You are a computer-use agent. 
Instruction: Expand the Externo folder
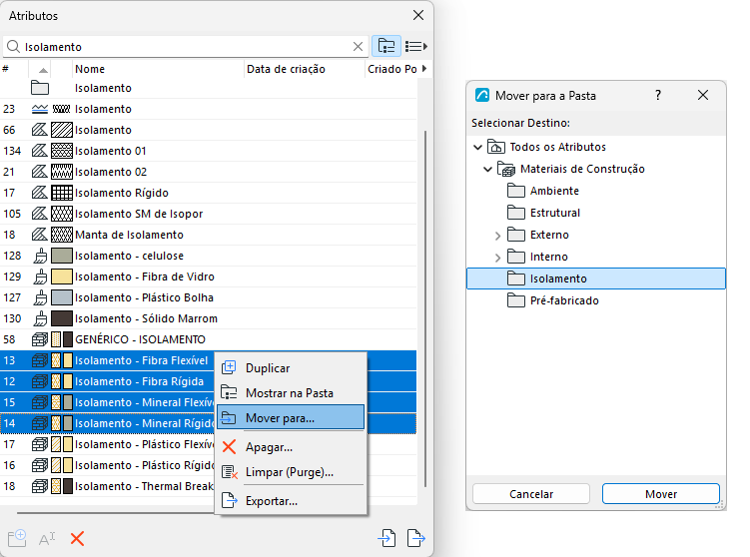pyautogui.click(x=497, y=236)
